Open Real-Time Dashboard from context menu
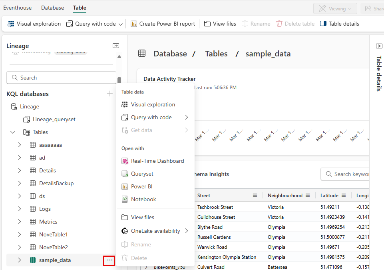Image resolution: width=384 pixels, height=270 pixels. coord(157,161)
